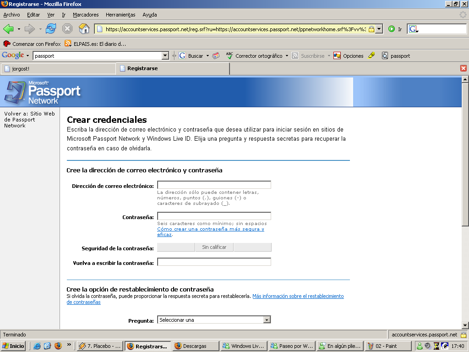This screenshot has height=352, width=469.
Task: Click the Dirección de correo electrónico field
Action: [x=214, y=185]
